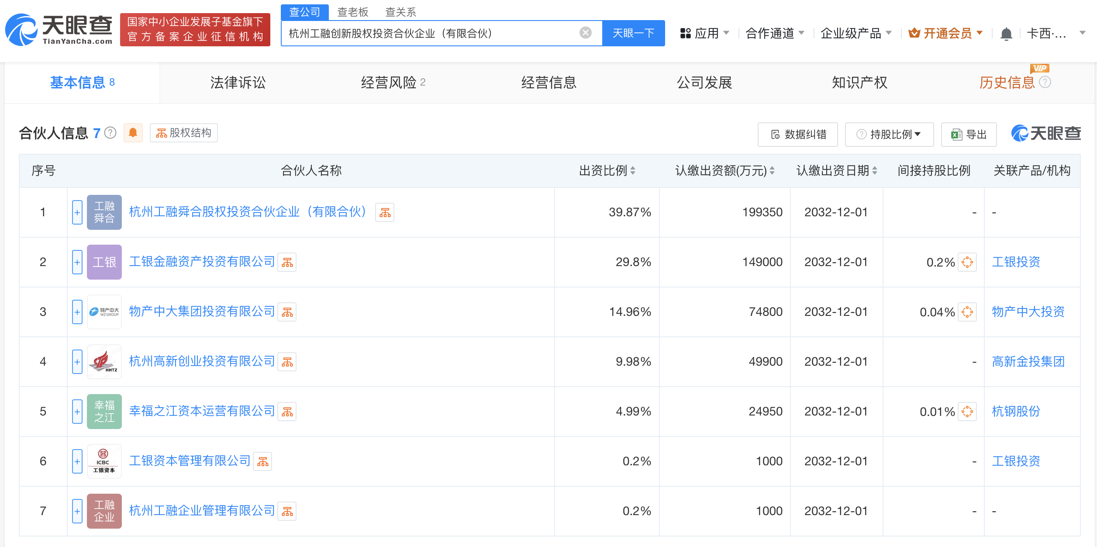Open the user account 卡西 dropdown
The height and width of the screenshot is (547, 1097).
point(1056,33)
